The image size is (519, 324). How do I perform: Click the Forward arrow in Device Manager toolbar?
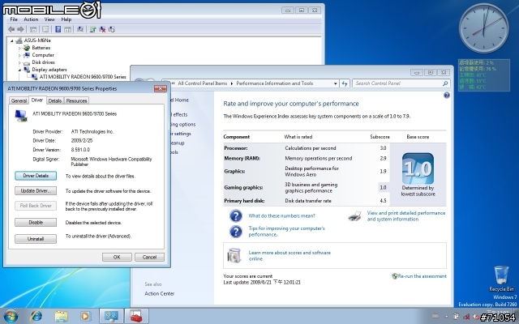pyautogui.click(x=20, y=29)
